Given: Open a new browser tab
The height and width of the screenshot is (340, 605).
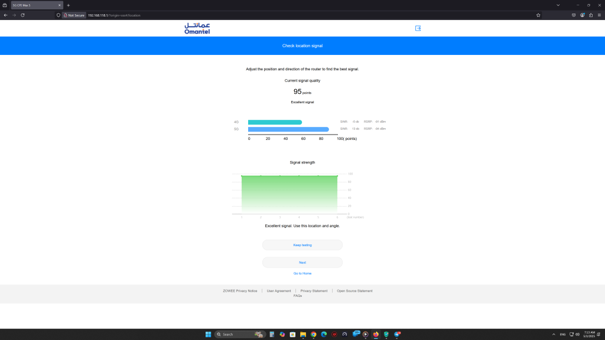Looking at the screenshot, I should pyautogui.click(x=68, y=5).
